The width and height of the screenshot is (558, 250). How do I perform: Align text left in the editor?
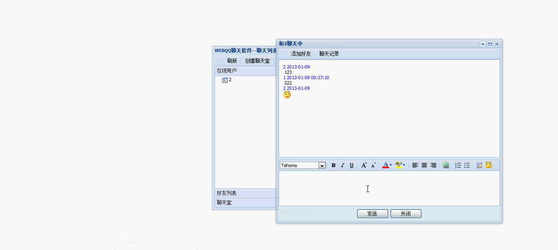tap(415, 165)
